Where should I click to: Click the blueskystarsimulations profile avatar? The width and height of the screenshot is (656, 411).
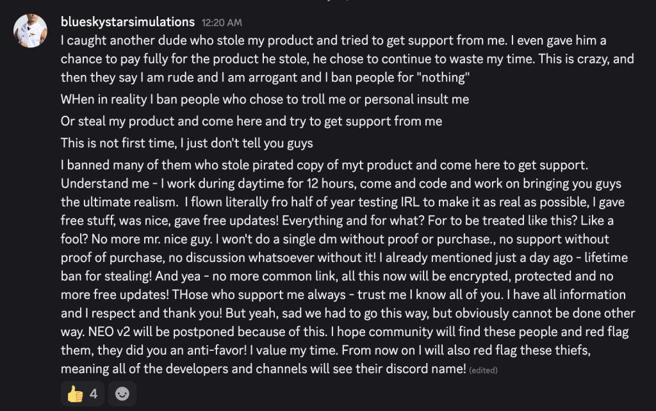point(30,31)
